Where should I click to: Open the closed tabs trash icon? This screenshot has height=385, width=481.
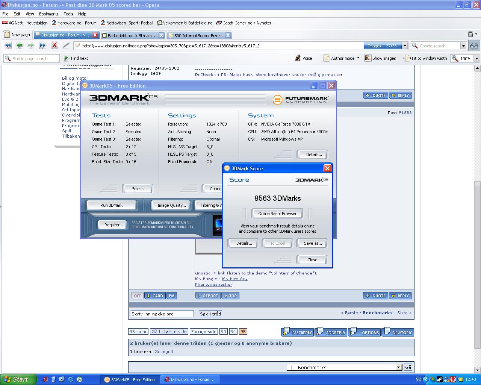click(470, 34)
